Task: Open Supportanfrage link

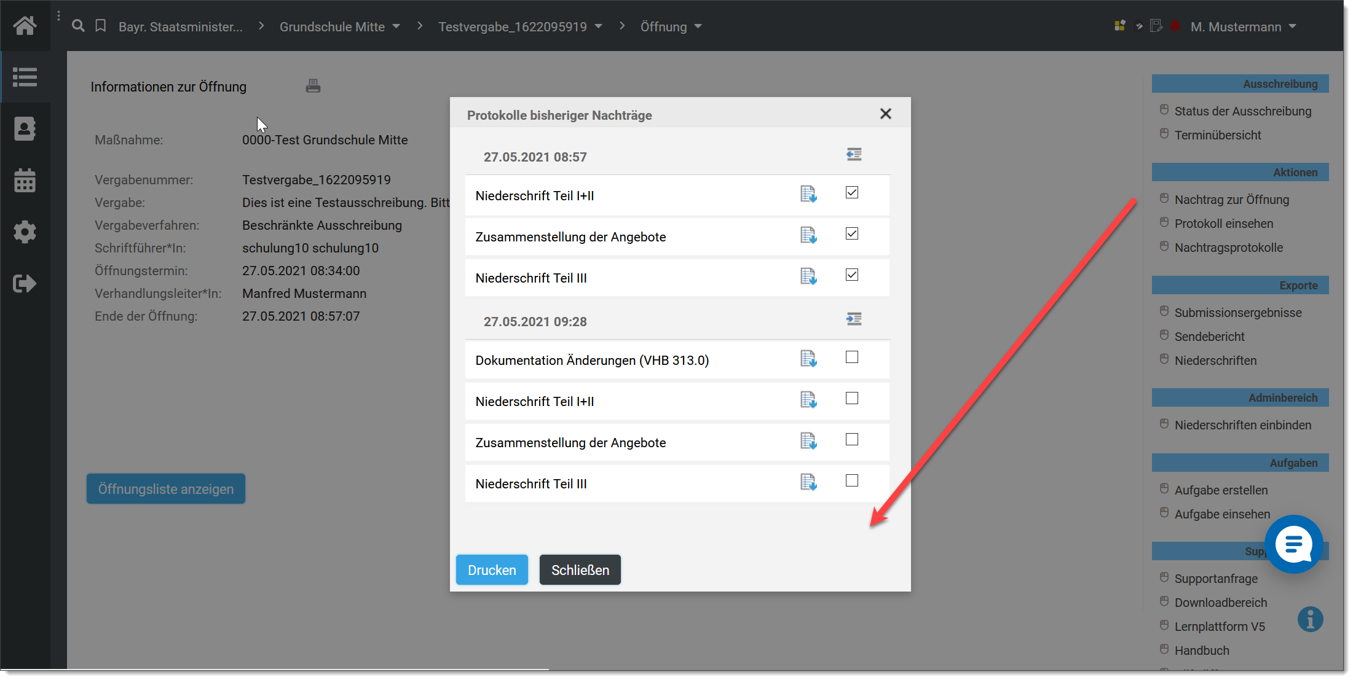Action: [1216, 579]
